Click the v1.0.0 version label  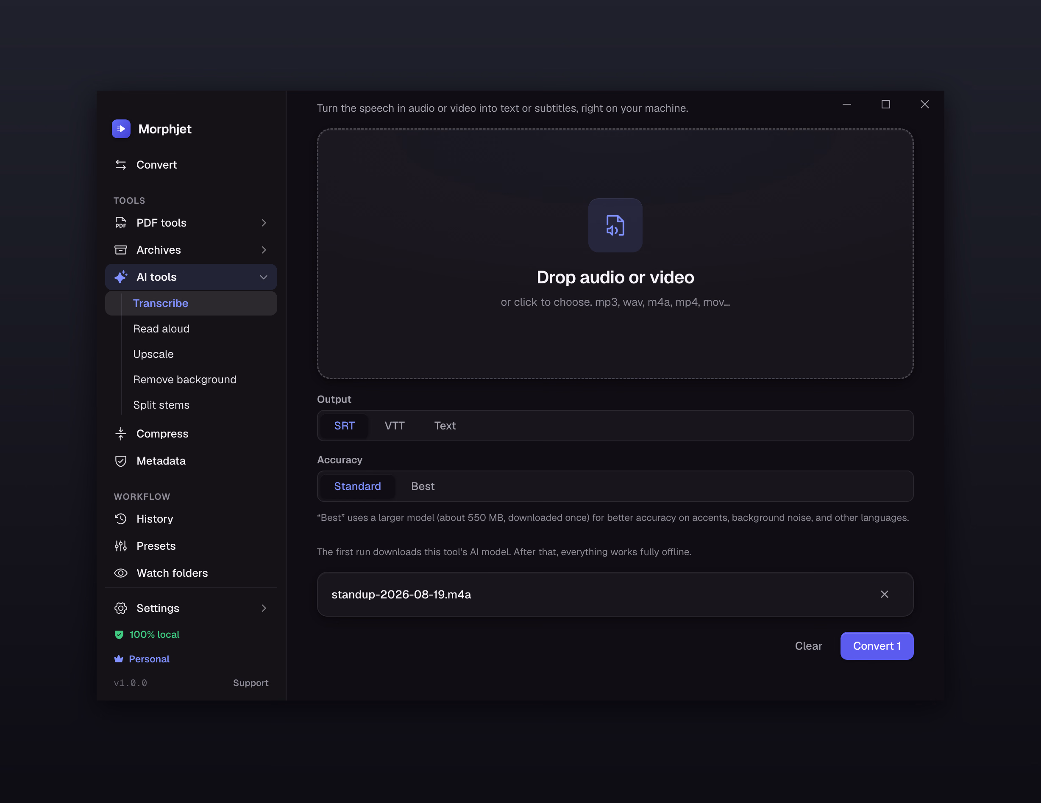130,682
